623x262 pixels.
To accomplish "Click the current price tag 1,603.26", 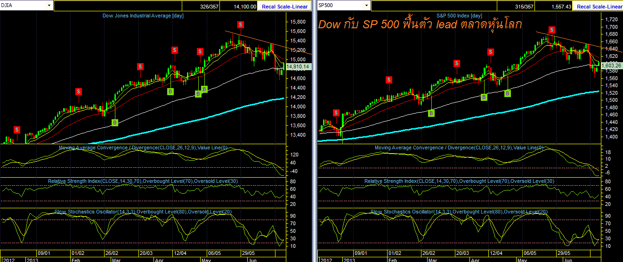I will [x=612, y=65].
